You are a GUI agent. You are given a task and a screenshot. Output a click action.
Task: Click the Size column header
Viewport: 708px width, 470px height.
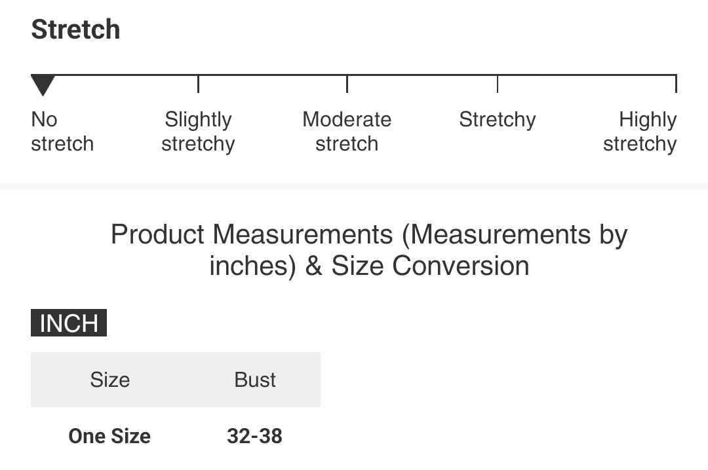pyautogui.click(x=110, y=380)
